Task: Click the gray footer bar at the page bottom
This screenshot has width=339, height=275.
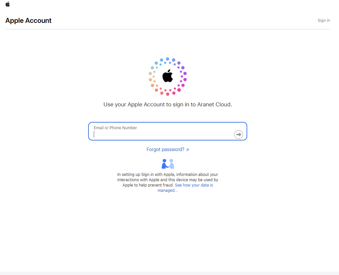Action: [x=169, y=273]
